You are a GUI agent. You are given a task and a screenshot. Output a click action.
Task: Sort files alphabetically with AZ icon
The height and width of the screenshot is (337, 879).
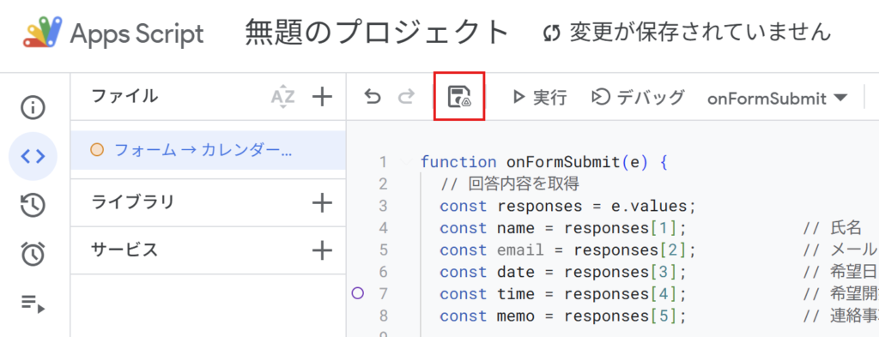pyautogui.click(x=282, y=98)
